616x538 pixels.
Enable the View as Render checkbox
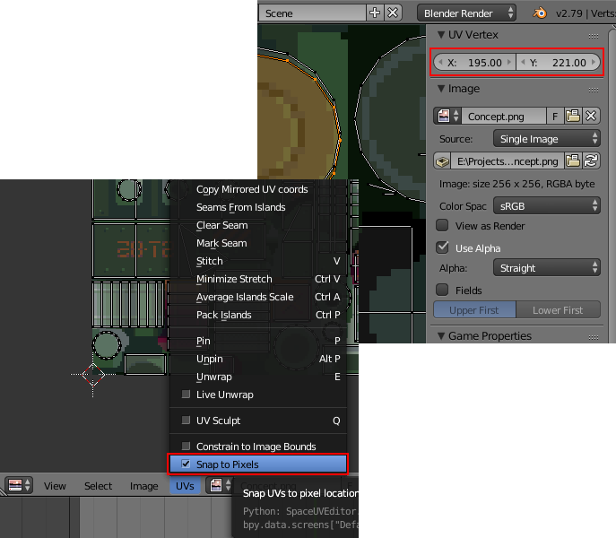point(442,226)
